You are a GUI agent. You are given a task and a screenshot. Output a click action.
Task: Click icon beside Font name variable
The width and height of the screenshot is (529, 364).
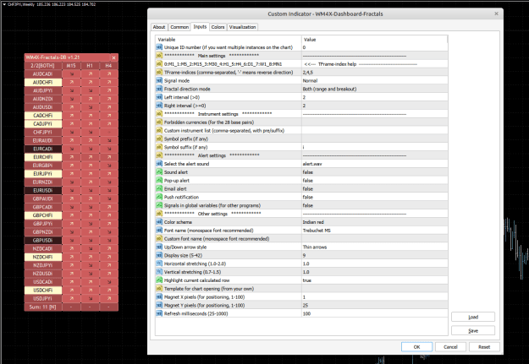[x=159, y=230]
